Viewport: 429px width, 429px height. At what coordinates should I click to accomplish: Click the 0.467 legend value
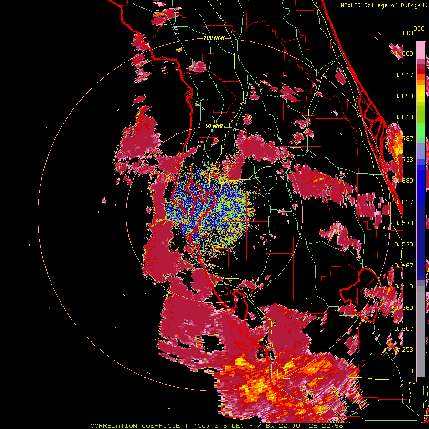404,266
